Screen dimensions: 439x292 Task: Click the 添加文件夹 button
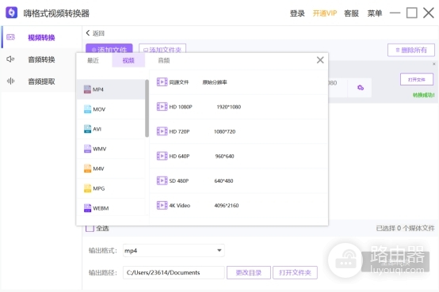tap(162, 48)
